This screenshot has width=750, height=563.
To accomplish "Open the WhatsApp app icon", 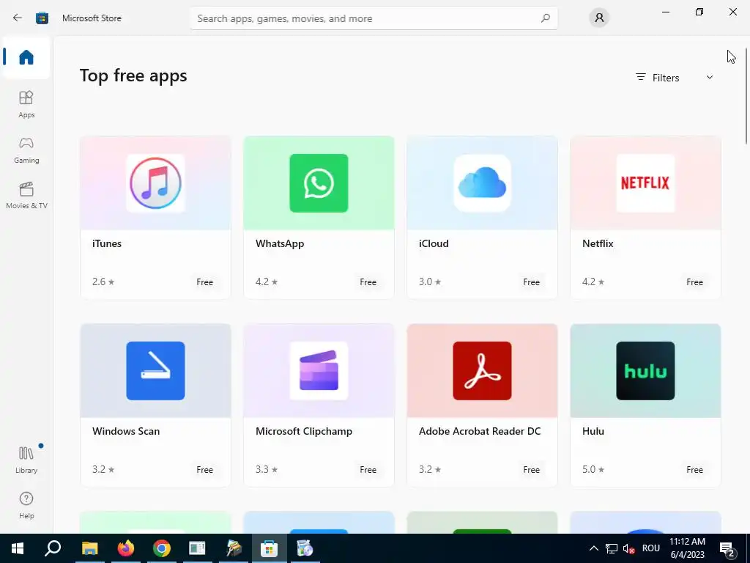I will tap(319, 183).
